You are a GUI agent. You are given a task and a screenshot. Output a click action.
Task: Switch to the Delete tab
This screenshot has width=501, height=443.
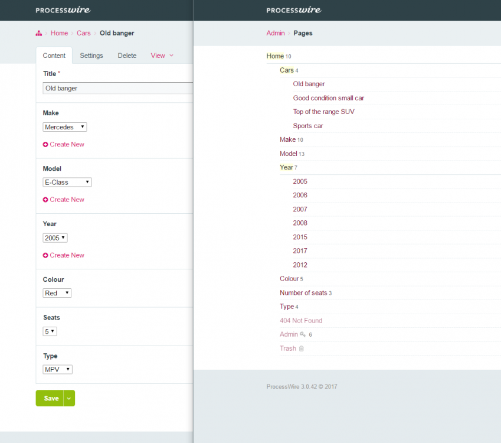pos(127,56)
